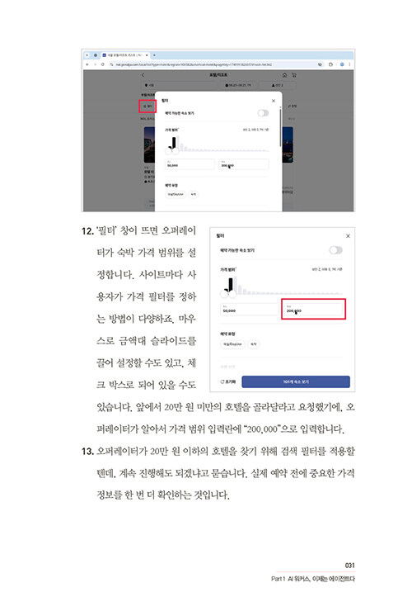This screenshot has height=611, width=412.
Task: Click the reset button beside blue button
Action: point(228,381)
